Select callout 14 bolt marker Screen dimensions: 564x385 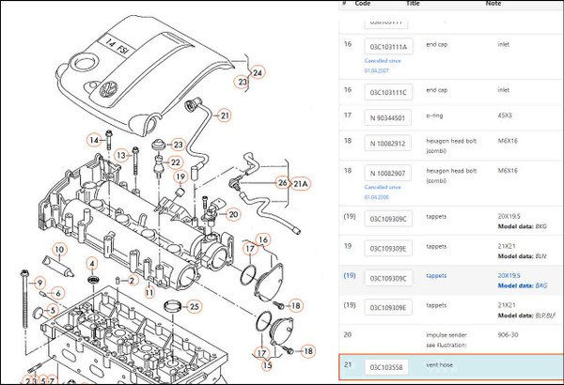[x=93, y=140]
